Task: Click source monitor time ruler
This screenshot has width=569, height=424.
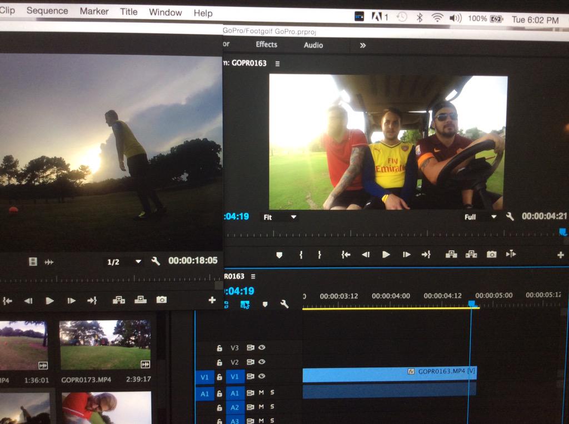Action: point(111,279)
